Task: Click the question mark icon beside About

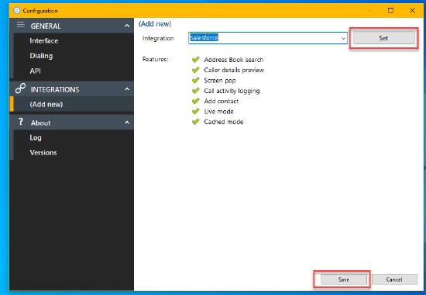Action: click(21, 121)
